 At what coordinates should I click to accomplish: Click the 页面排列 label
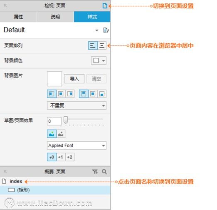click(13, 45)
